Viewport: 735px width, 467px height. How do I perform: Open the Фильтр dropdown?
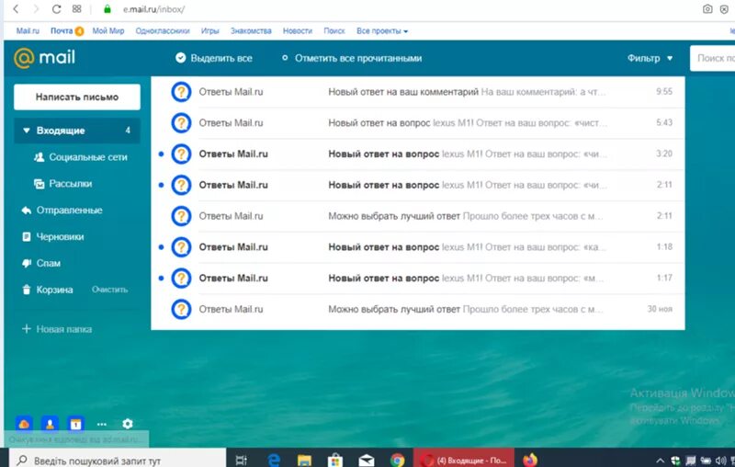coord(650,58)
